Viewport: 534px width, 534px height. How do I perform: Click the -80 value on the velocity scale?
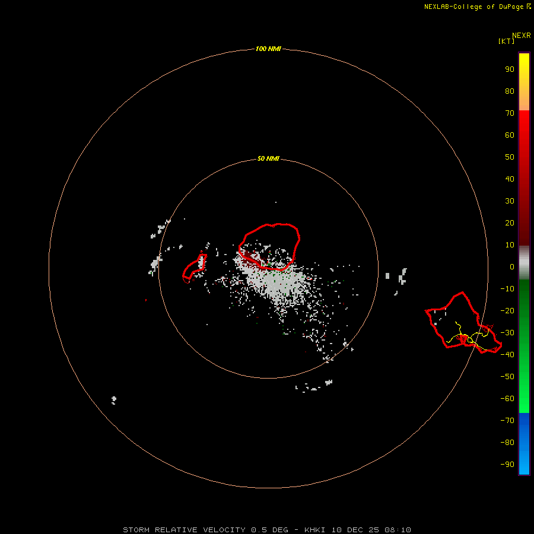507,443
